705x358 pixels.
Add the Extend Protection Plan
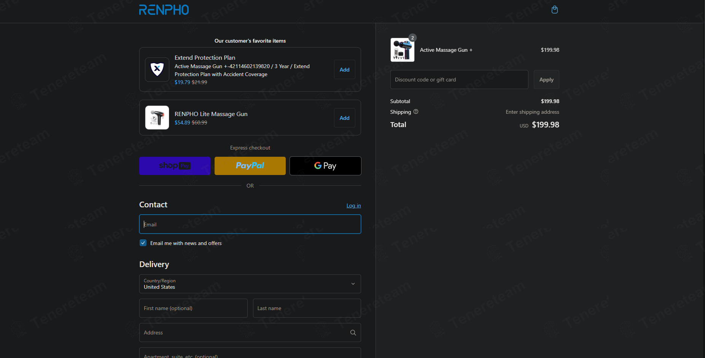pos(344,70)
